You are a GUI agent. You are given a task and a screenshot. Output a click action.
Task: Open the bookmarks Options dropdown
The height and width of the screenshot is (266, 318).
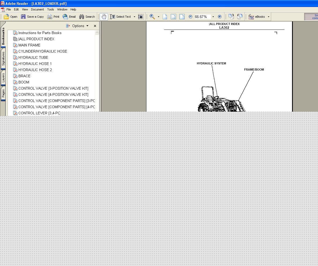77,26
